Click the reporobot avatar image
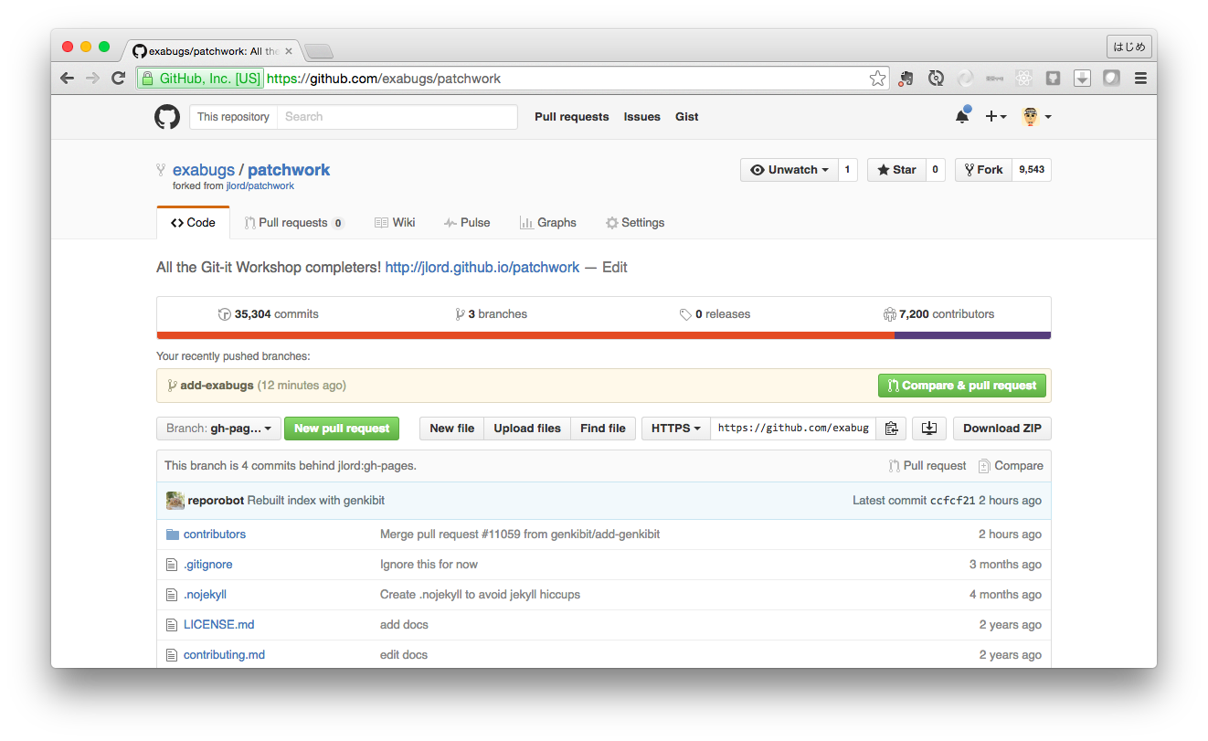1208x741 pixels. pos(175,501)
